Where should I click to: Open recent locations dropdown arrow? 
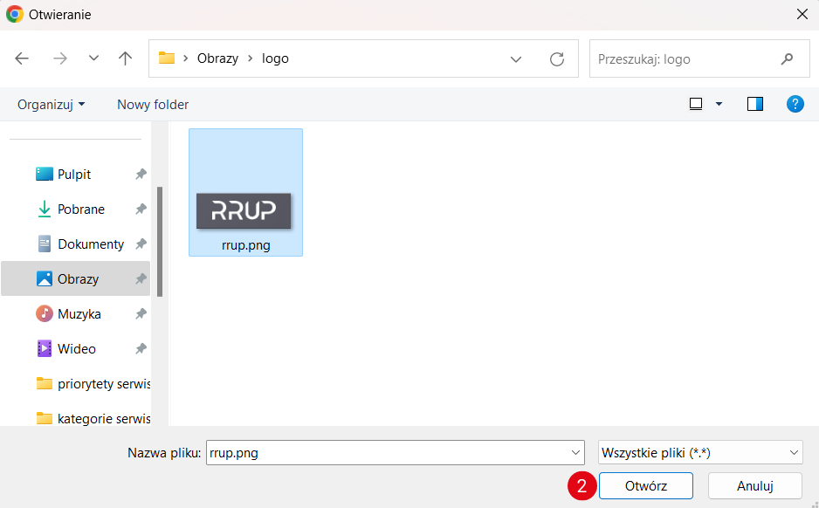tap(94, 58)
